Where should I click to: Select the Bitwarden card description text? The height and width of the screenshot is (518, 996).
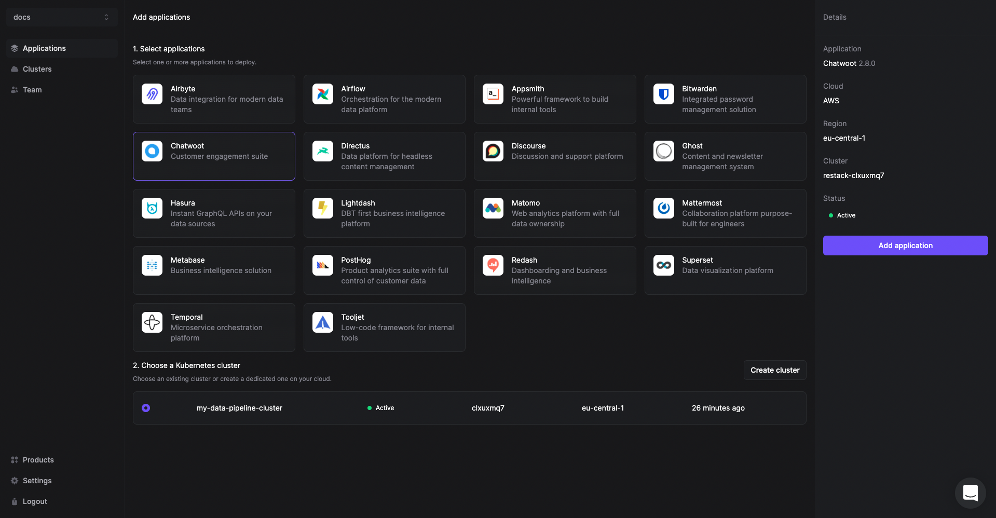pos(719,104)
